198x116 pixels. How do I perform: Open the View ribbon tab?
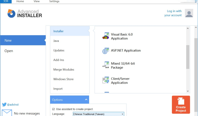pos(37,1)
